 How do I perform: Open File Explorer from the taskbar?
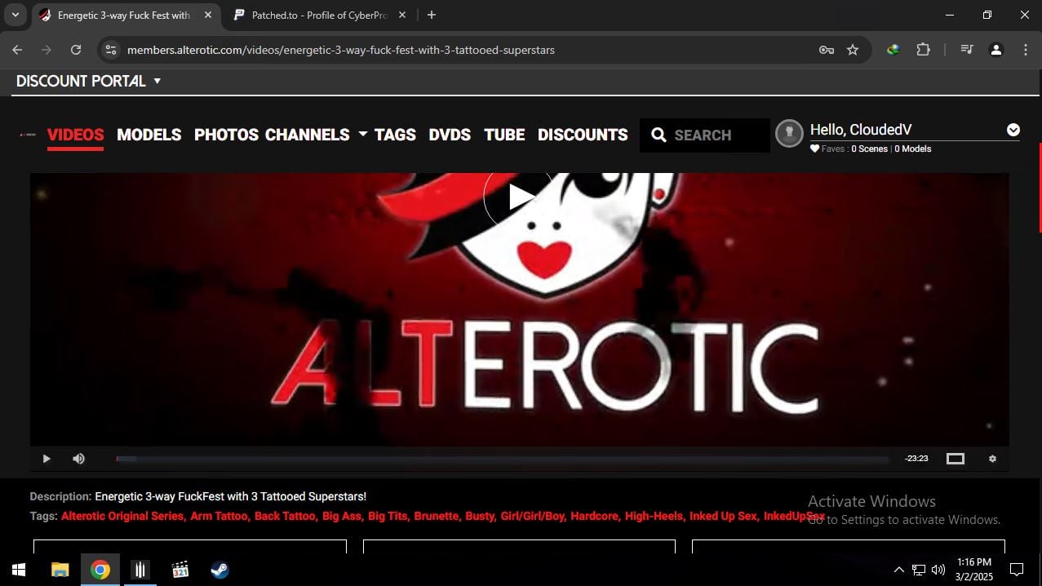60,570
